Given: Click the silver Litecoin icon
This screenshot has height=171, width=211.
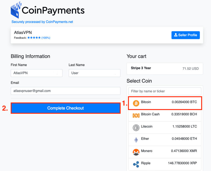Looking at the screenshot, I should click(x=136, y=128).
